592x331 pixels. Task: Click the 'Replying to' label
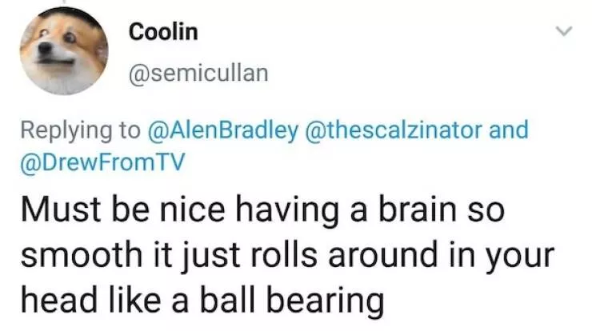pos(79,130)
